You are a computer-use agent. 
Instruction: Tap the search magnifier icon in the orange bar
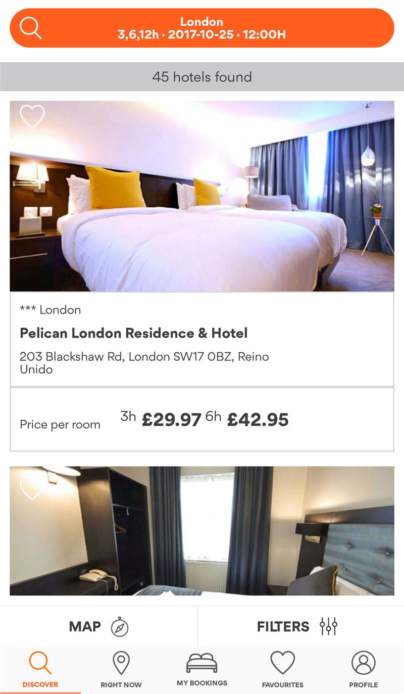coord(31,28)
